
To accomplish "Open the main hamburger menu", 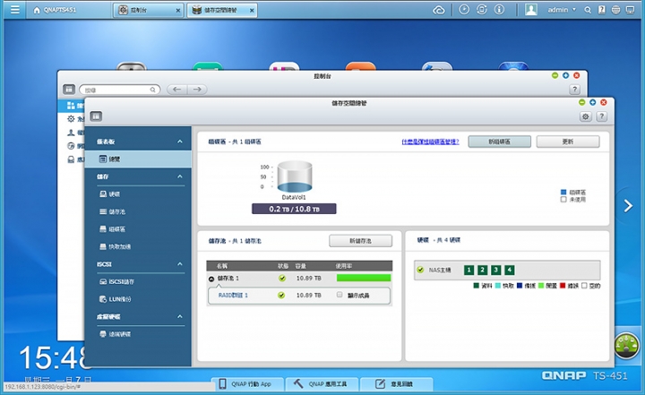I will [15, 10].
